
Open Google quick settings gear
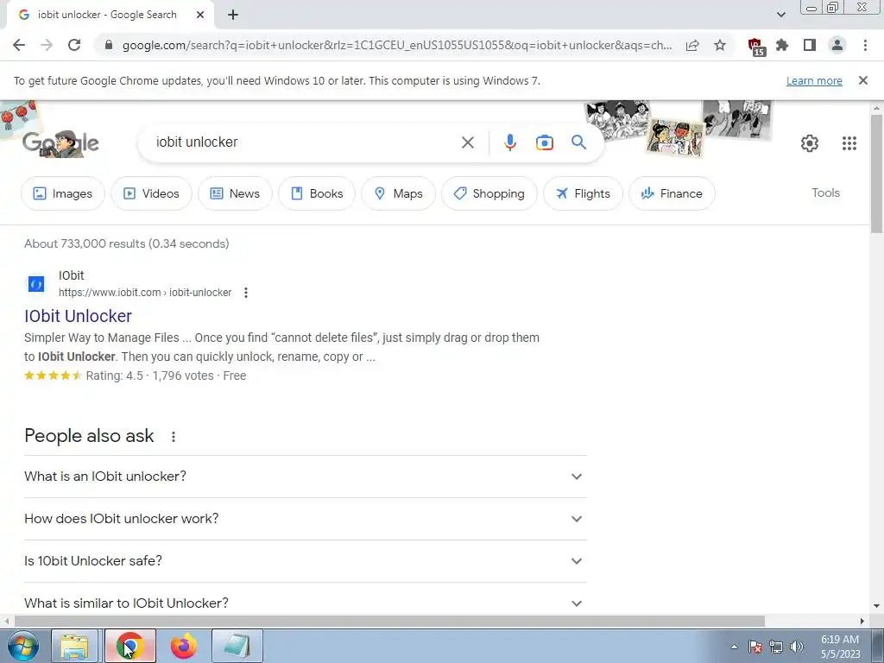click(810, 143)
